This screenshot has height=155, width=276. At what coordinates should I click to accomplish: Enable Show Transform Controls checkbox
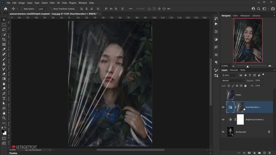pos(51,9)
